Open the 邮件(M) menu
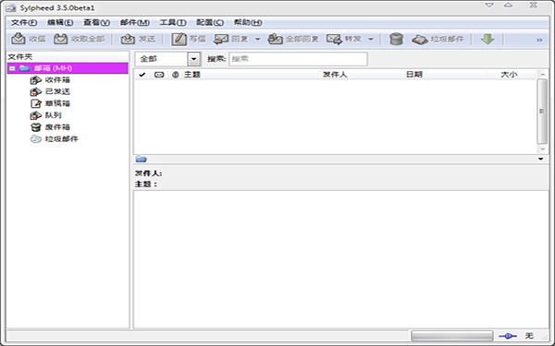This screenshot has width=555, height=346. pyautogui.click(x=134, y=22)
